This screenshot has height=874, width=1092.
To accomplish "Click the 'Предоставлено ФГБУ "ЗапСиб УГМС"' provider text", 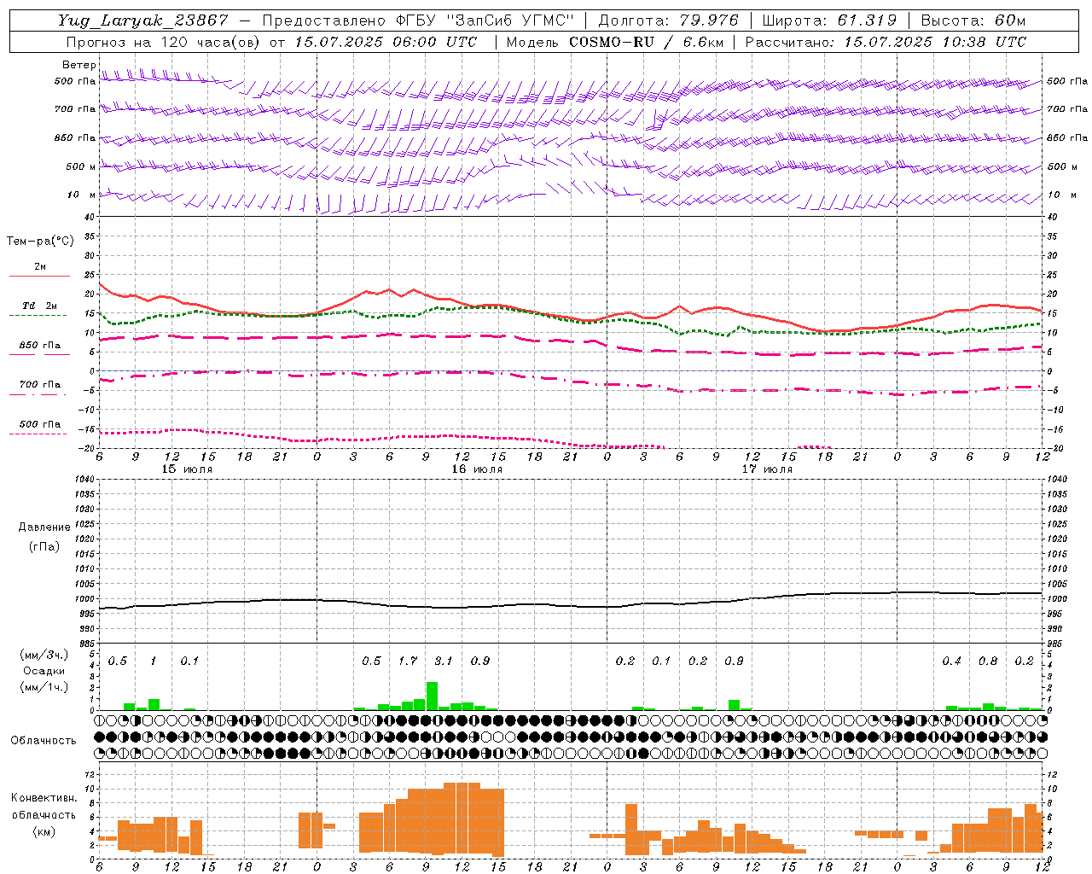I will tap(418, 20).
